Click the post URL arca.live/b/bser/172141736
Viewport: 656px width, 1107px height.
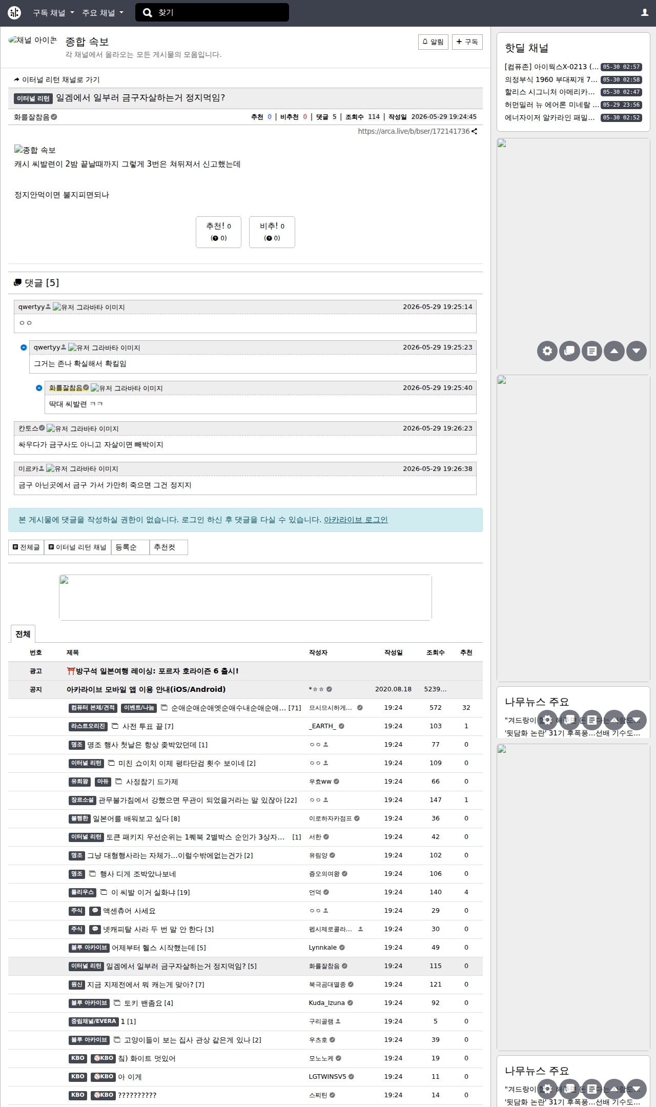[414, 131]
